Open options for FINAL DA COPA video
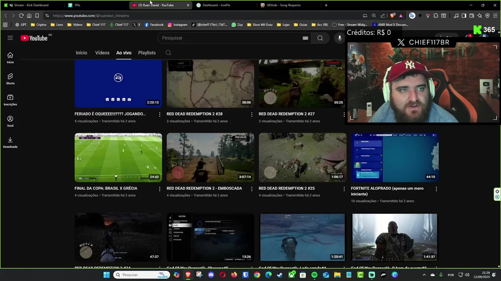501x281 pixels. tap(160, 189)
